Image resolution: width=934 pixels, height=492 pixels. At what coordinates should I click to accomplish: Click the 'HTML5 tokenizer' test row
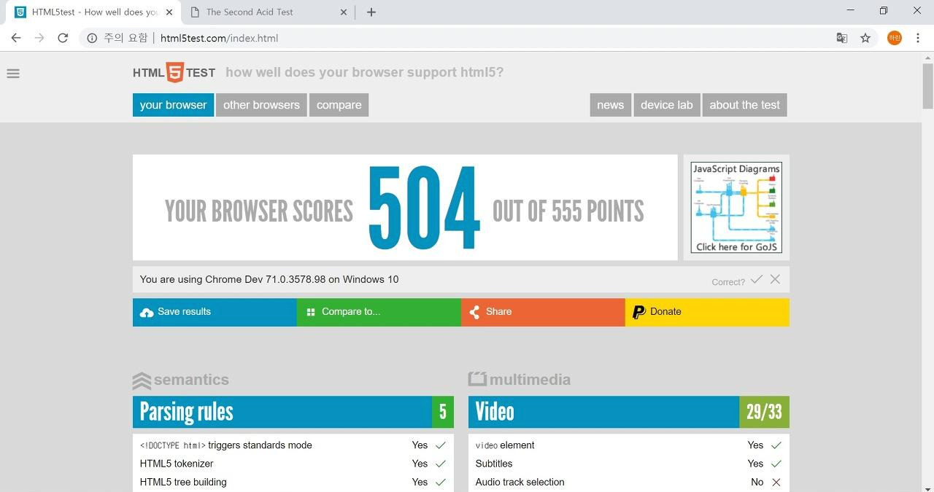click(293, 464)
